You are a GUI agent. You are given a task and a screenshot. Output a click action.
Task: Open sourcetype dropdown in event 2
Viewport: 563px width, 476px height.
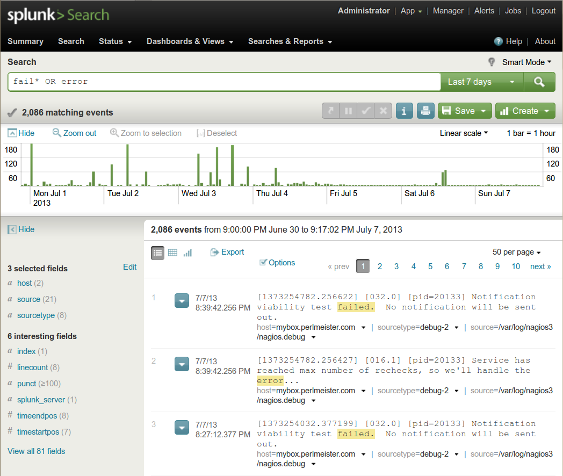coord(456,391)
